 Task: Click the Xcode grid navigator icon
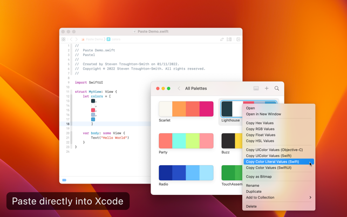click(x=64, y=39)
